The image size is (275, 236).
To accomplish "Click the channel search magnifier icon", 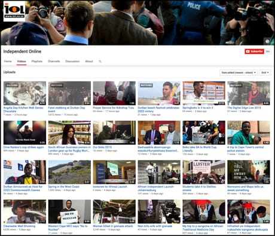I will [x=100, y=61].
